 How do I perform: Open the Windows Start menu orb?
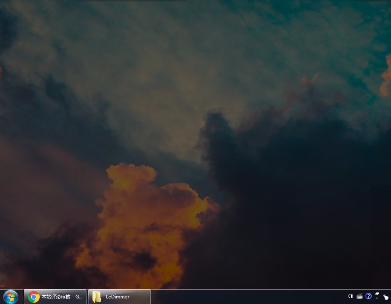(10, 297)
